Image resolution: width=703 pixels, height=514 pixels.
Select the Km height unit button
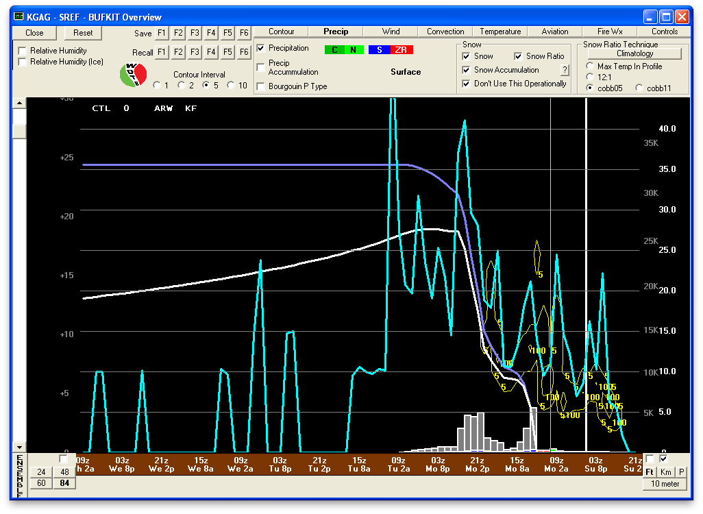pos(666,472)
